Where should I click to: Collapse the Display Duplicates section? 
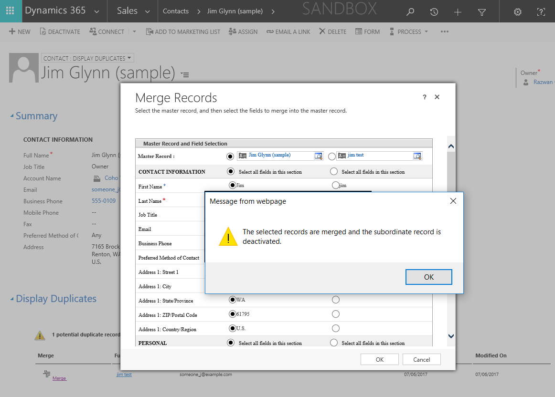(x=11, y=299)
